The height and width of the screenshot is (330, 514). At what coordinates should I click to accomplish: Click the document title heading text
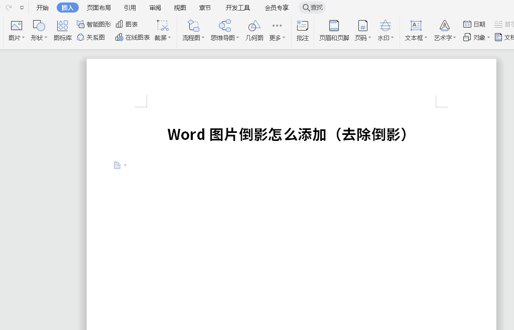pyautogui.click(x=289, y=134)
